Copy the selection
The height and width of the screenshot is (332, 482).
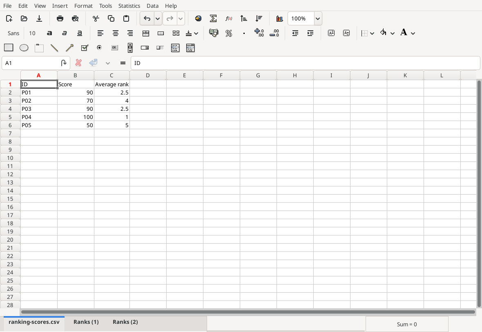111,18
